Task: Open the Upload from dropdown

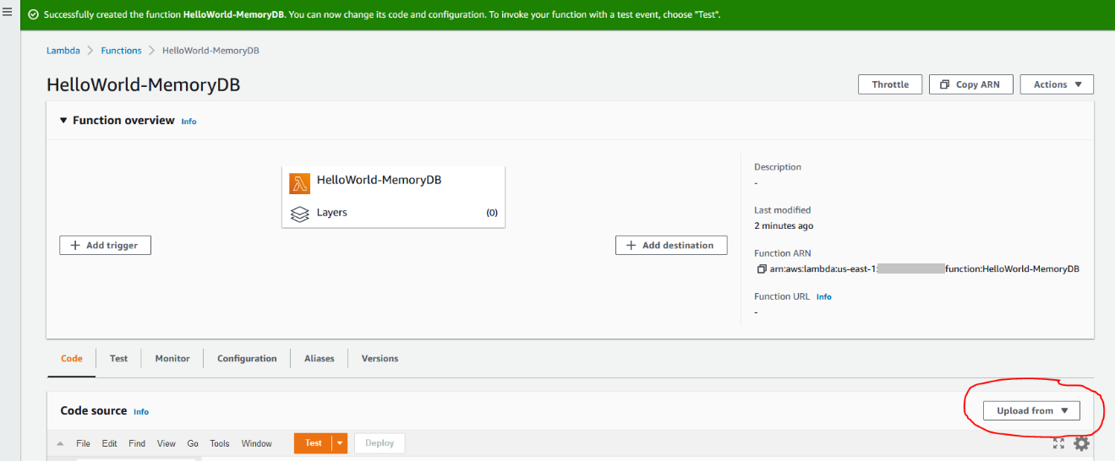Action: [1031, 411]
